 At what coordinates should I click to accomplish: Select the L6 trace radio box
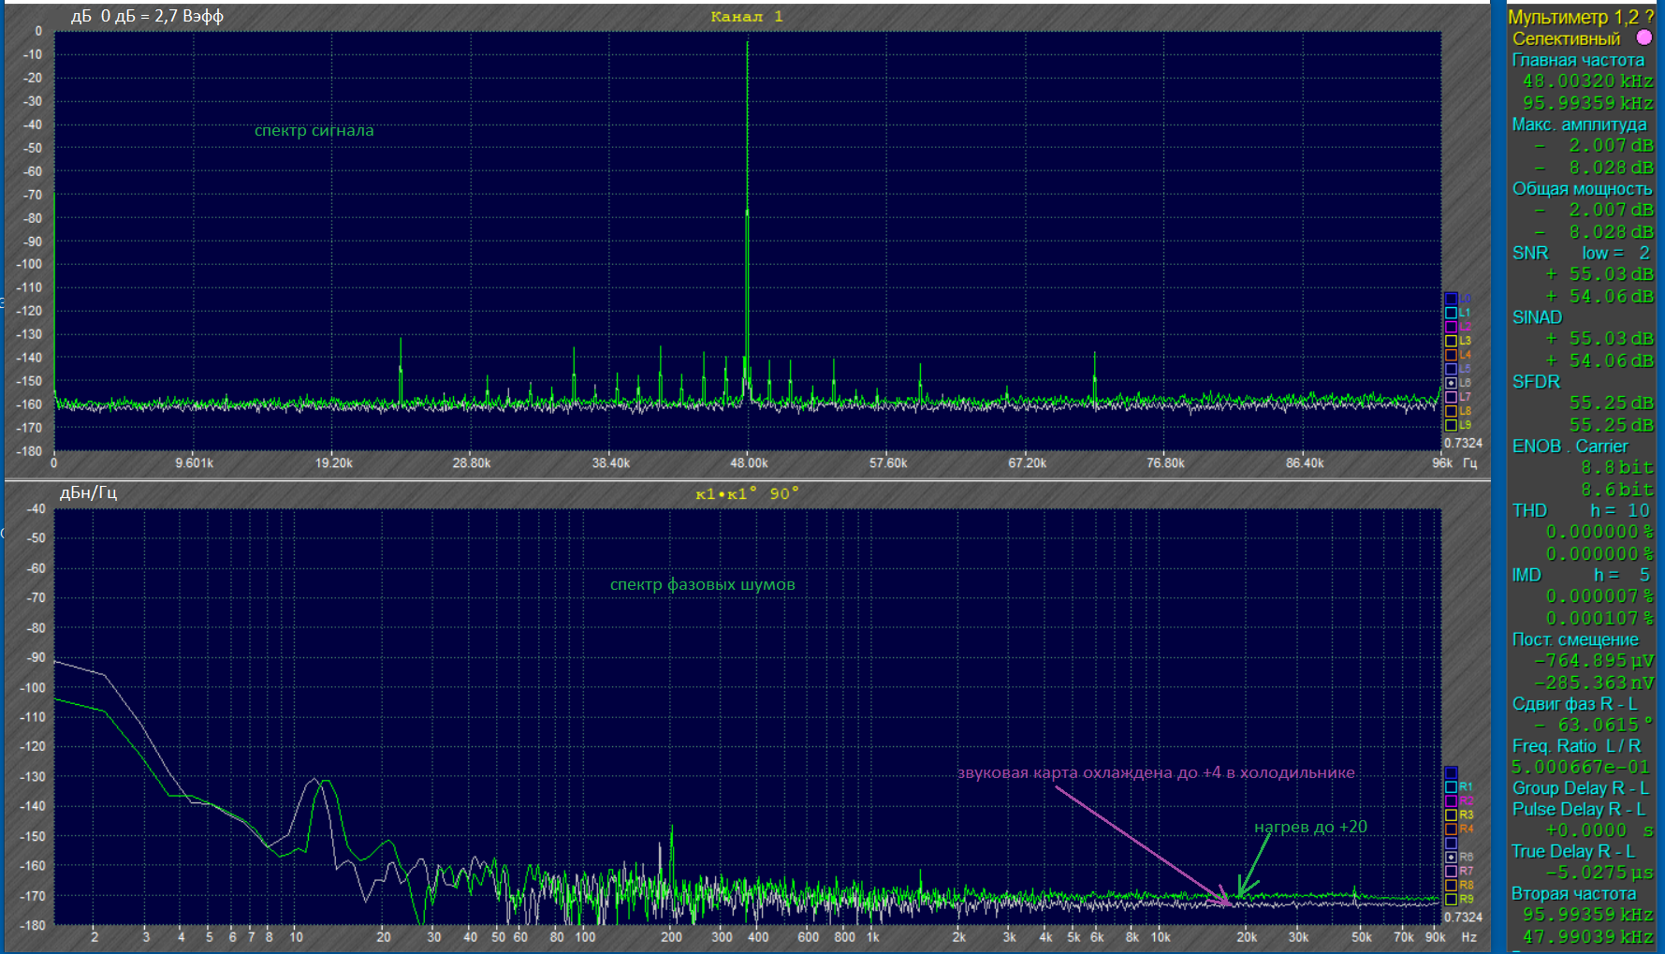coord(1451,383)
